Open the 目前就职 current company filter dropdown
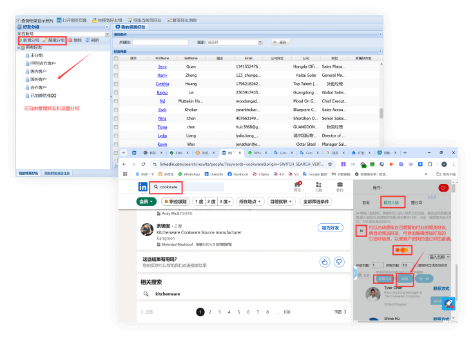The height and width of the screenshot is (338, 473). click(x=281, y=201)
